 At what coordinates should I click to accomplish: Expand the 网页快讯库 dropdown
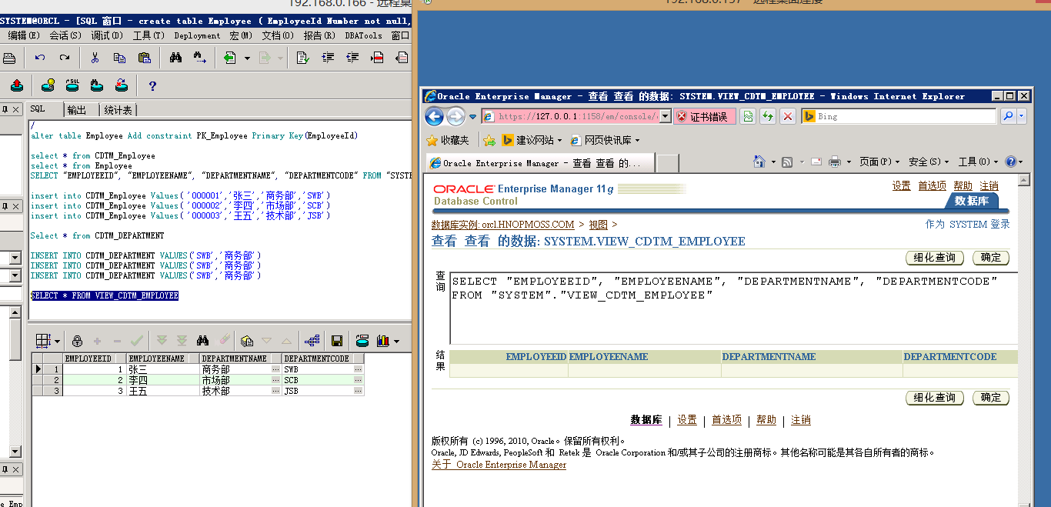(x=637, y=141)
